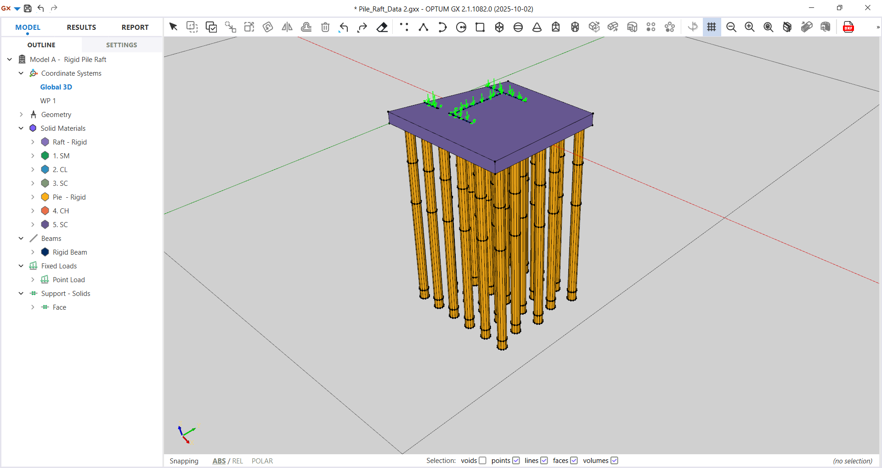Toggle the volumes selection checkbox
Image resolution: width=882 pixels, height=468 pixels.
[x=614, y=461]
